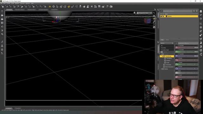Click the orbit camera control in viewport

154,16
